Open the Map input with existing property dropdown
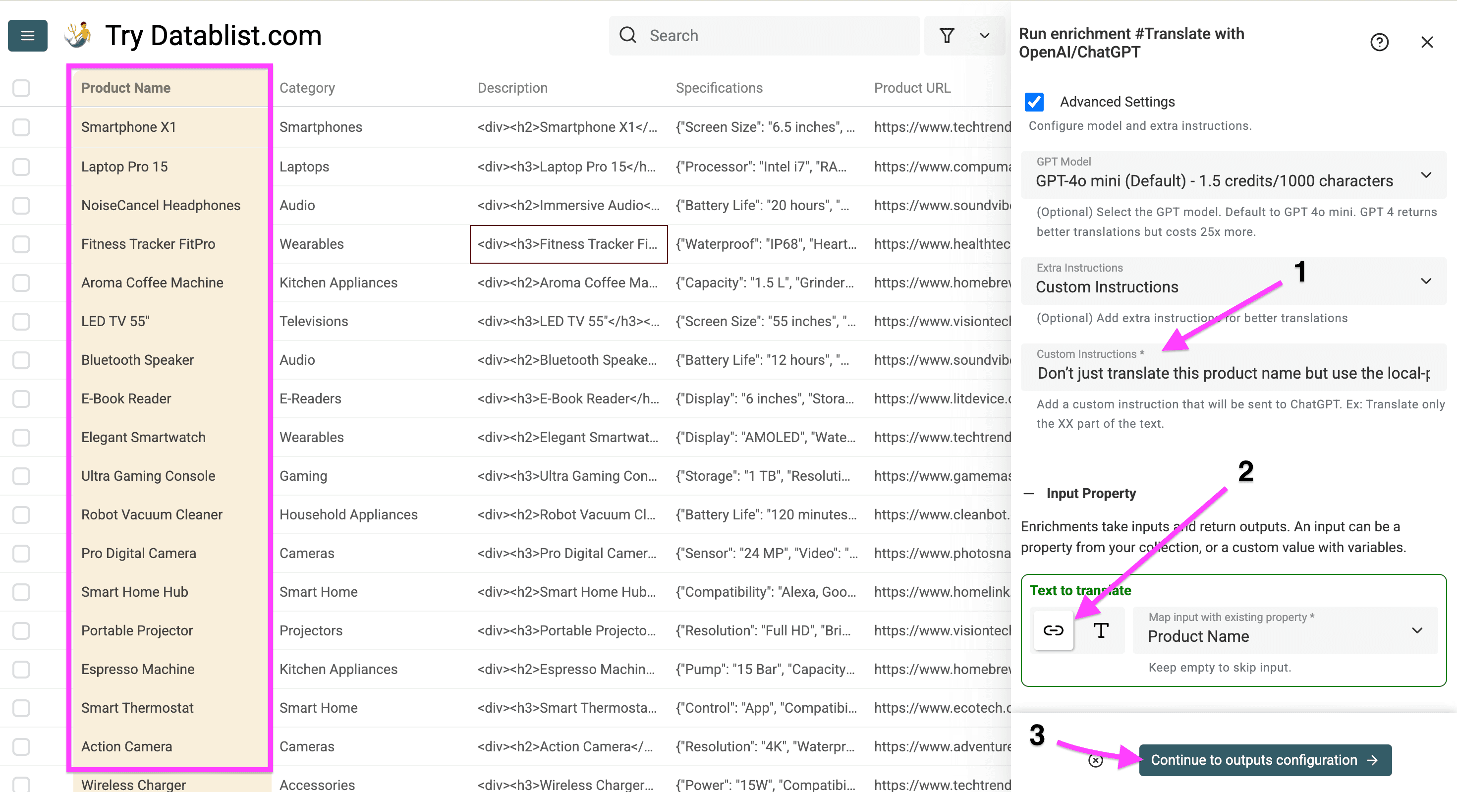The image size is (1457, 792). 1417,630
